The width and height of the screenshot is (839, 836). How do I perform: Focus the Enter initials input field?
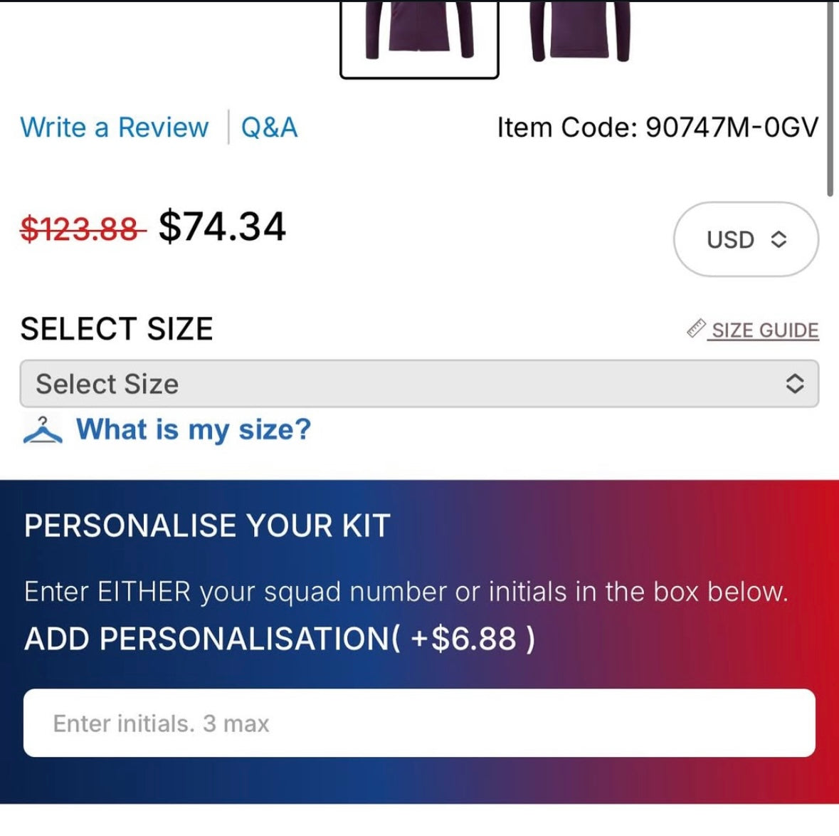pos(418,723)
